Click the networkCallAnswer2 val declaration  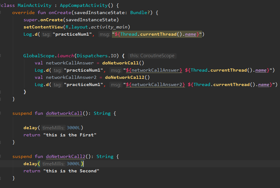[71, 77]
